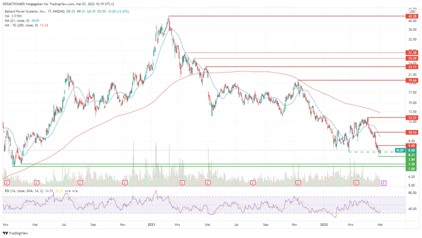422x238 pixels.
Task: Click the 8.50 current price label
Action: [412, 150]
